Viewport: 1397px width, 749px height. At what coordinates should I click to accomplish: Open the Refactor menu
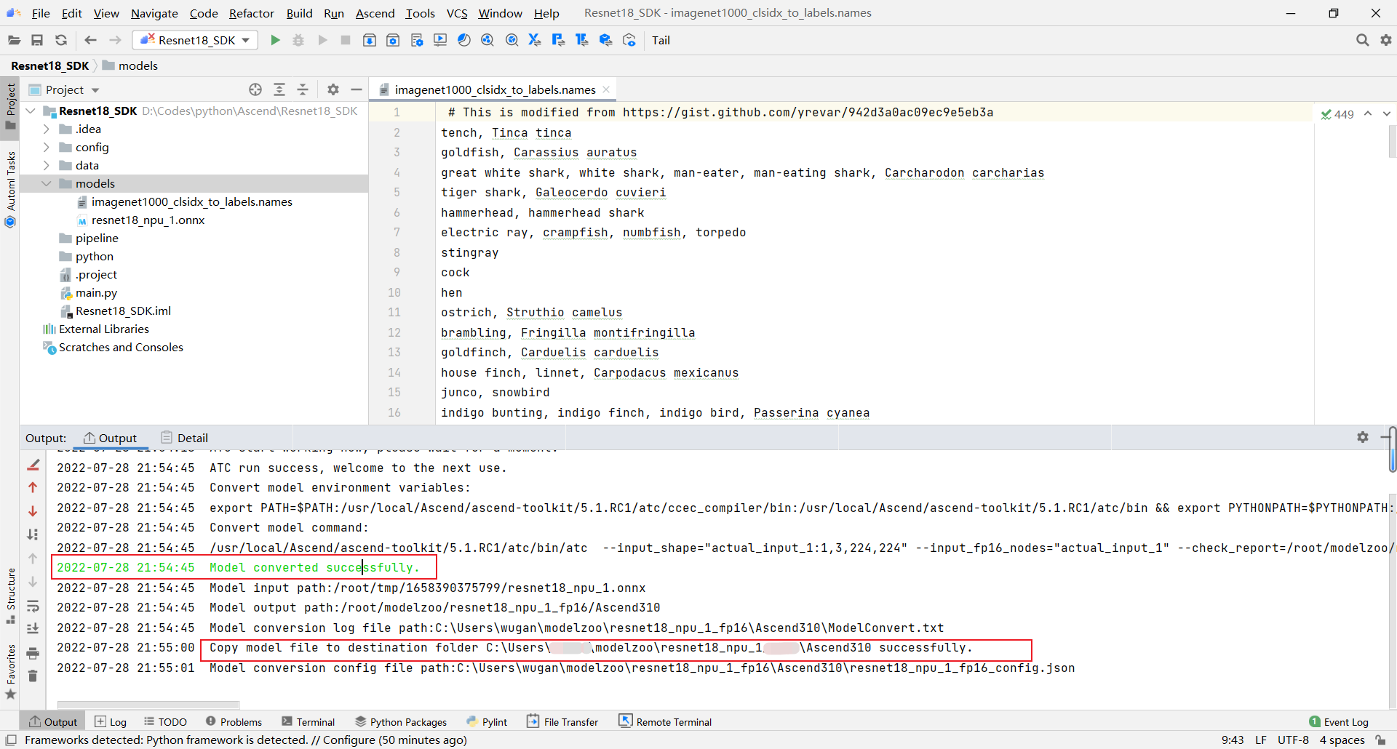(251, 13)
